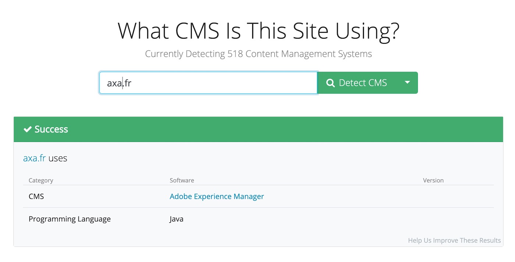Click the Success checkmark icon

27,129
